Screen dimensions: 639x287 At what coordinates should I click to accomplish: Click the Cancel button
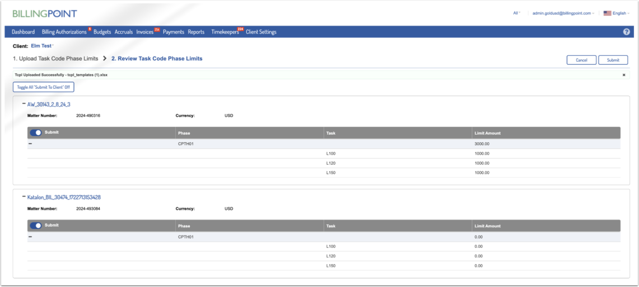(x=581, y=60)
